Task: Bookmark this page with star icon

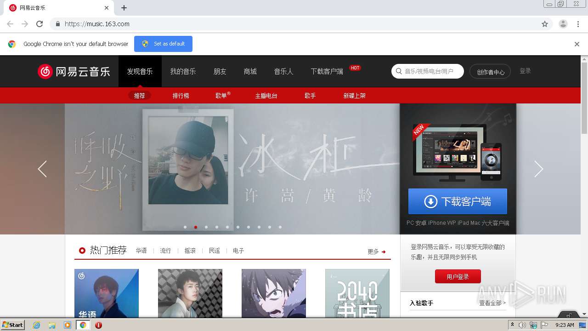Action: (545, 24)
